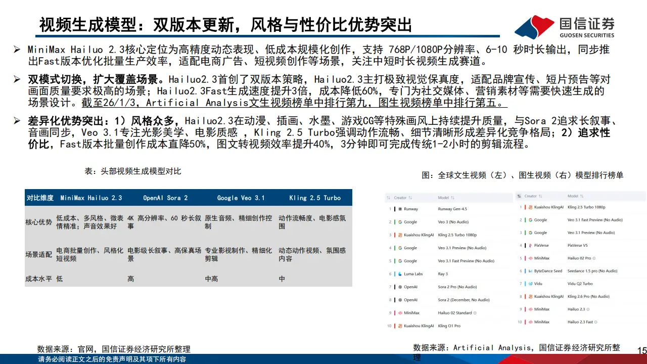Click the MiniMax logo in the Hailuo 02 Standard row

(400, 313)
